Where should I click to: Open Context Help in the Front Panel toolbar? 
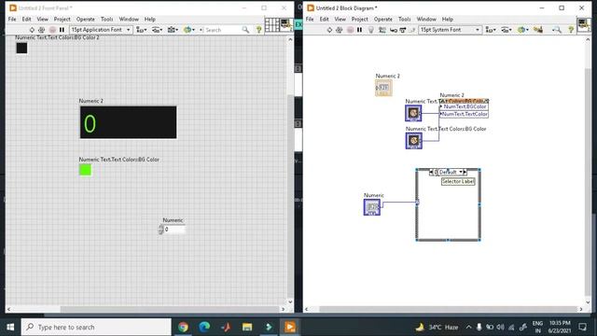(259, 30)
